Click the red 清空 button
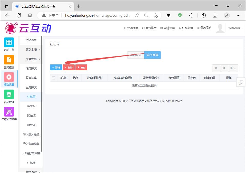246x173 pixels. point(81,68)
